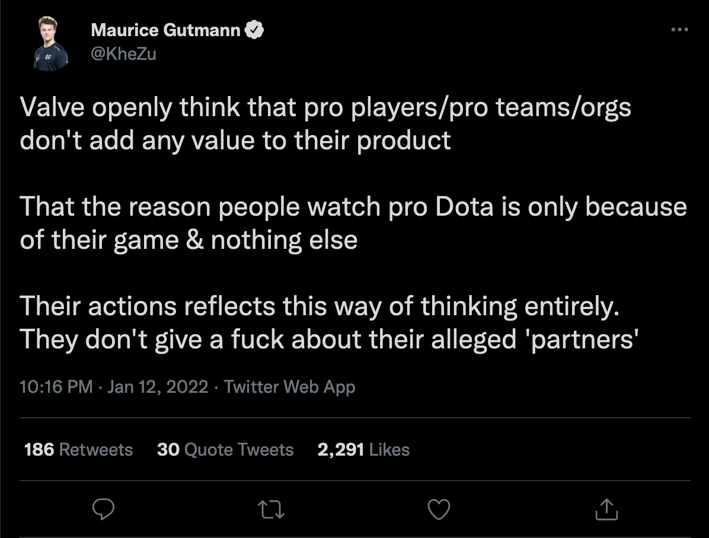
Task: Click the 10:16 PM timestamp
Action: click(56, 387)
